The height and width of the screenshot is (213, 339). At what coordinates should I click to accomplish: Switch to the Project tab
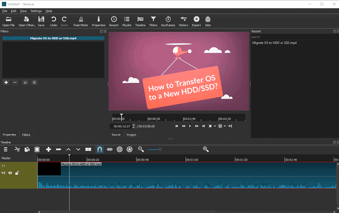coord(131,135)
